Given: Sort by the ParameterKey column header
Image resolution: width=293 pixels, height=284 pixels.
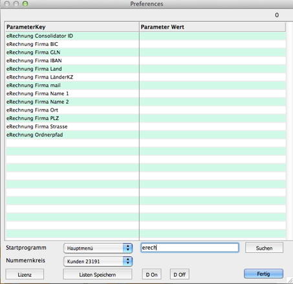Looking at the screenshot, I should (72, 27).
